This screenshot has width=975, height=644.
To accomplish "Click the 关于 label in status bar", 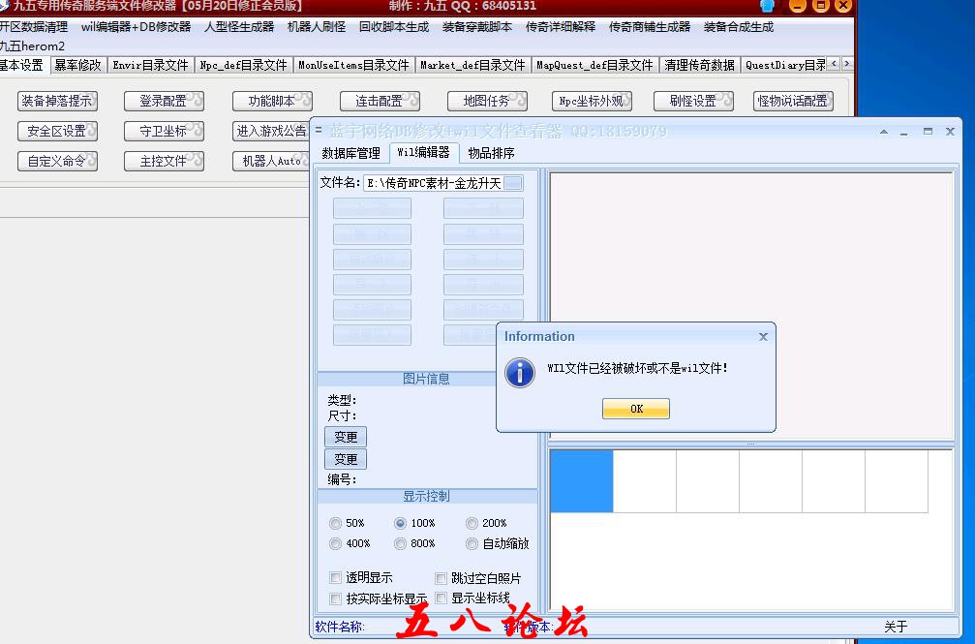I will click(x=896, y=627).
